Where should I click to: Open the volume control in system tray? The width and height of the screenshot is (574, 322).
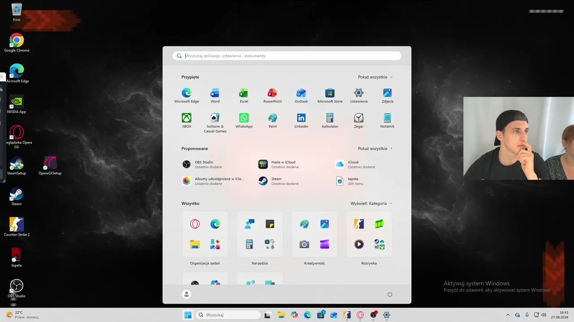point(544,315)
